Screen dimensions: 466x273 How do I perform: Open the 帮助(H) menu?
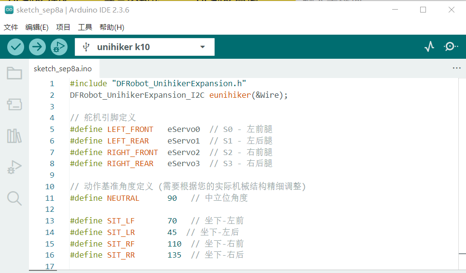coord(112,27)
